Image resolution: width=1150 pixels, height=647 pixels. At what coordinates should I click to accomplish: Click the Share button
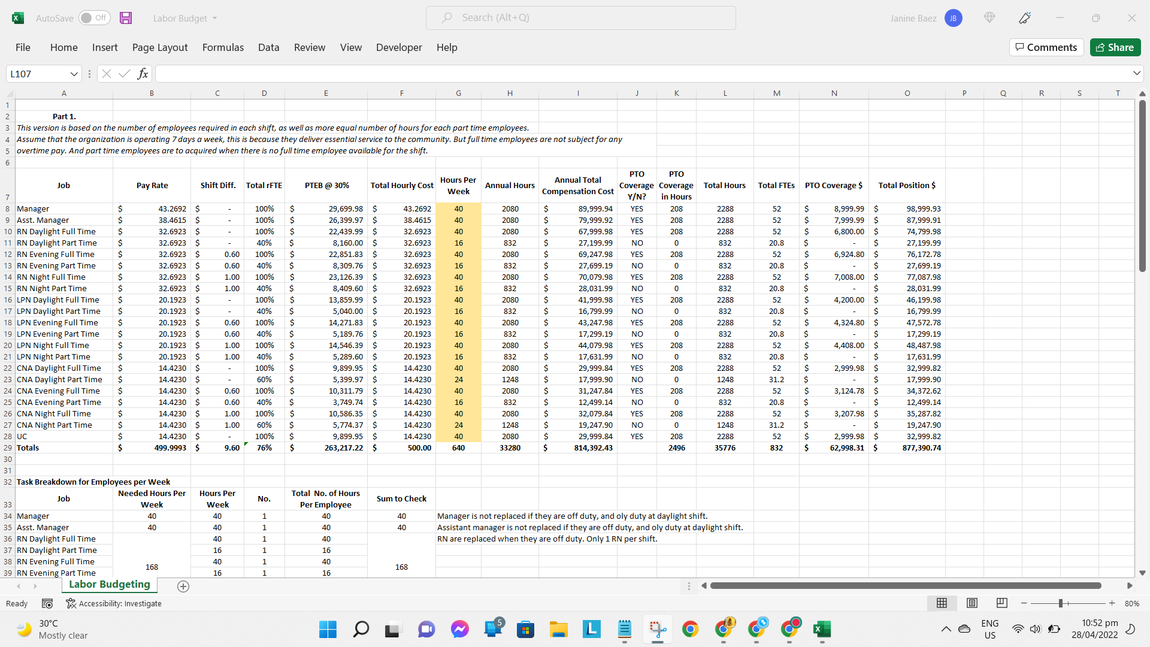(1115, 47)
